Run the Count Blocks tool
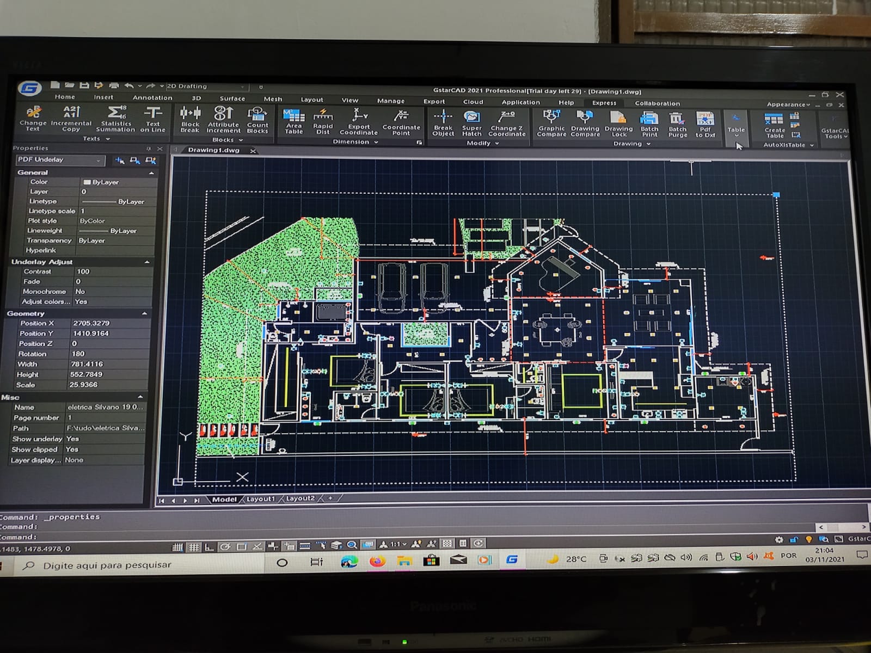The width and height of the screenshot is (871, 653). [257, 120]
